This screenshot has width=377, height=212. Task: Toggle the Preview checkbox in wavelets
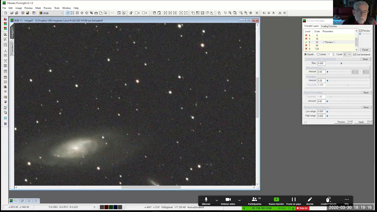361,31
